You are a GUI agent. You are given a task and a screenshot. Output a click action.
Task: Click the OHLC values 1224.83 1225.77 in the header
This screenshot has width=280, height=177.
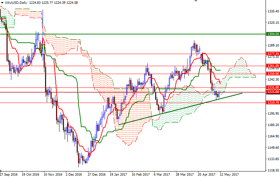(41, 3)
